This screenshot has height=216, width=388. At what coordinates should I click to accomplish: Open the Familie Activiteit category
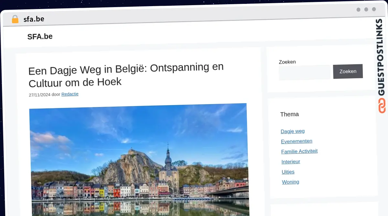(299, 151)
